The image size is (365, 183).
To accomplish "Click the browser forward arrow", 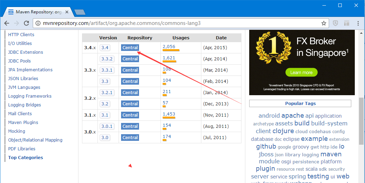I will click(17, 23).
